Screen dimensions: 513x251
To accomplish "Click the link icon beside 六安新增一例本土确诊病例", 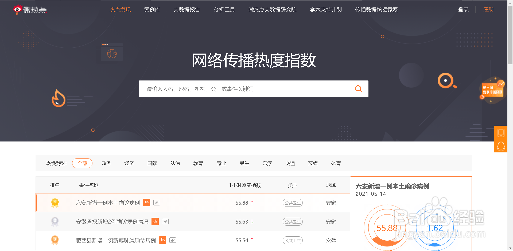I will pos(157,203).
